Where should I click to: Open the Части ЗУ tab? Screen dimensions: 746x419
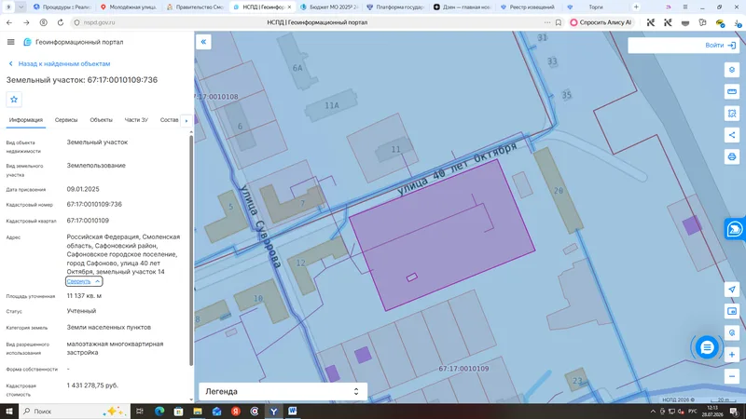click(136, 120)
